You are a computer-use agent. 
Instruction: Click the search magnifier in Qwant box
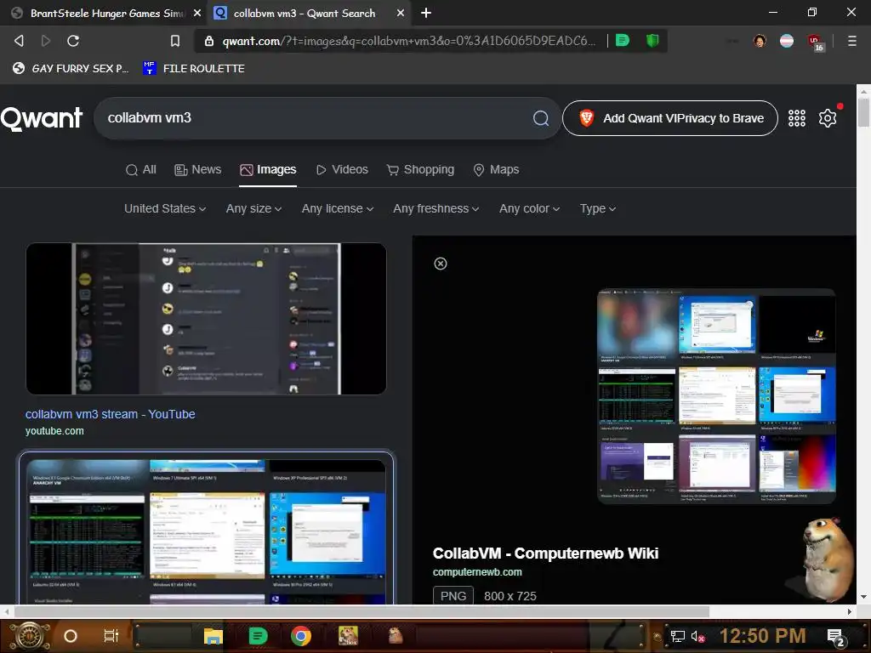pos(540,118)
